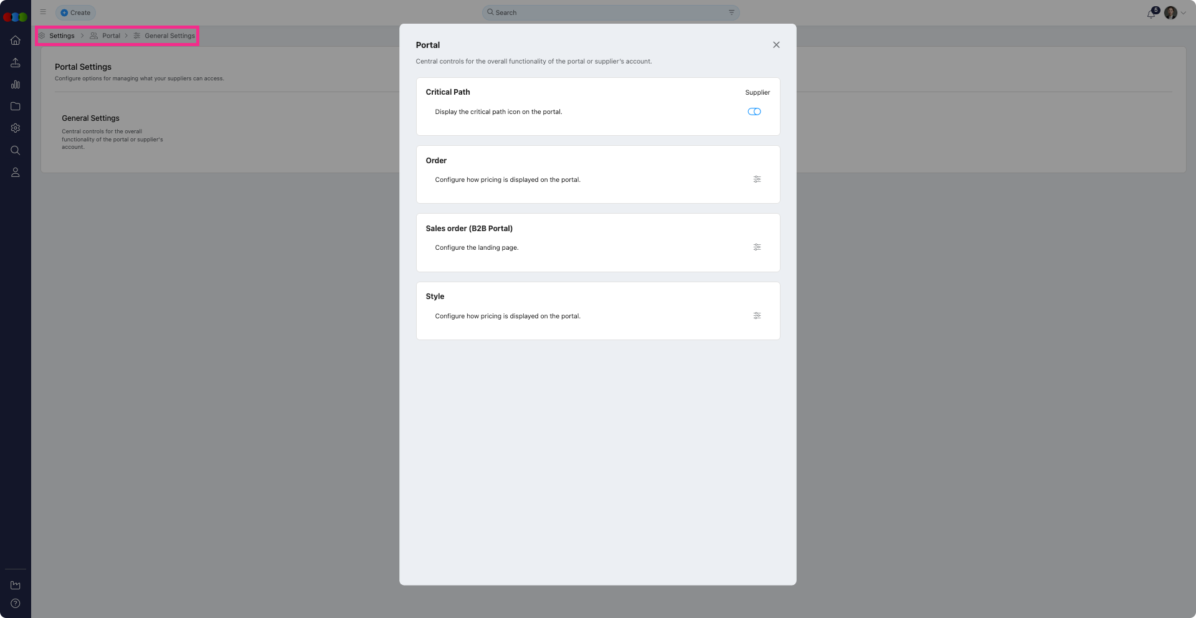
Task: Toggle the hamburger menu to collapse sidebar
Action: [x=43, y=12]
